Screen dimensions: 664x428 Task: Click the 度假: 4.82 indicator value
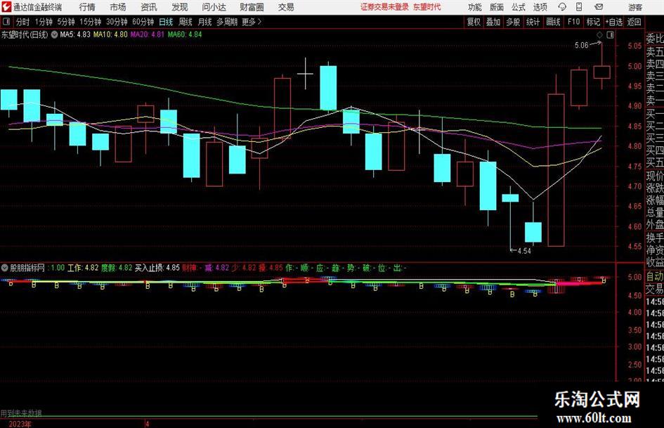point(117,268)
